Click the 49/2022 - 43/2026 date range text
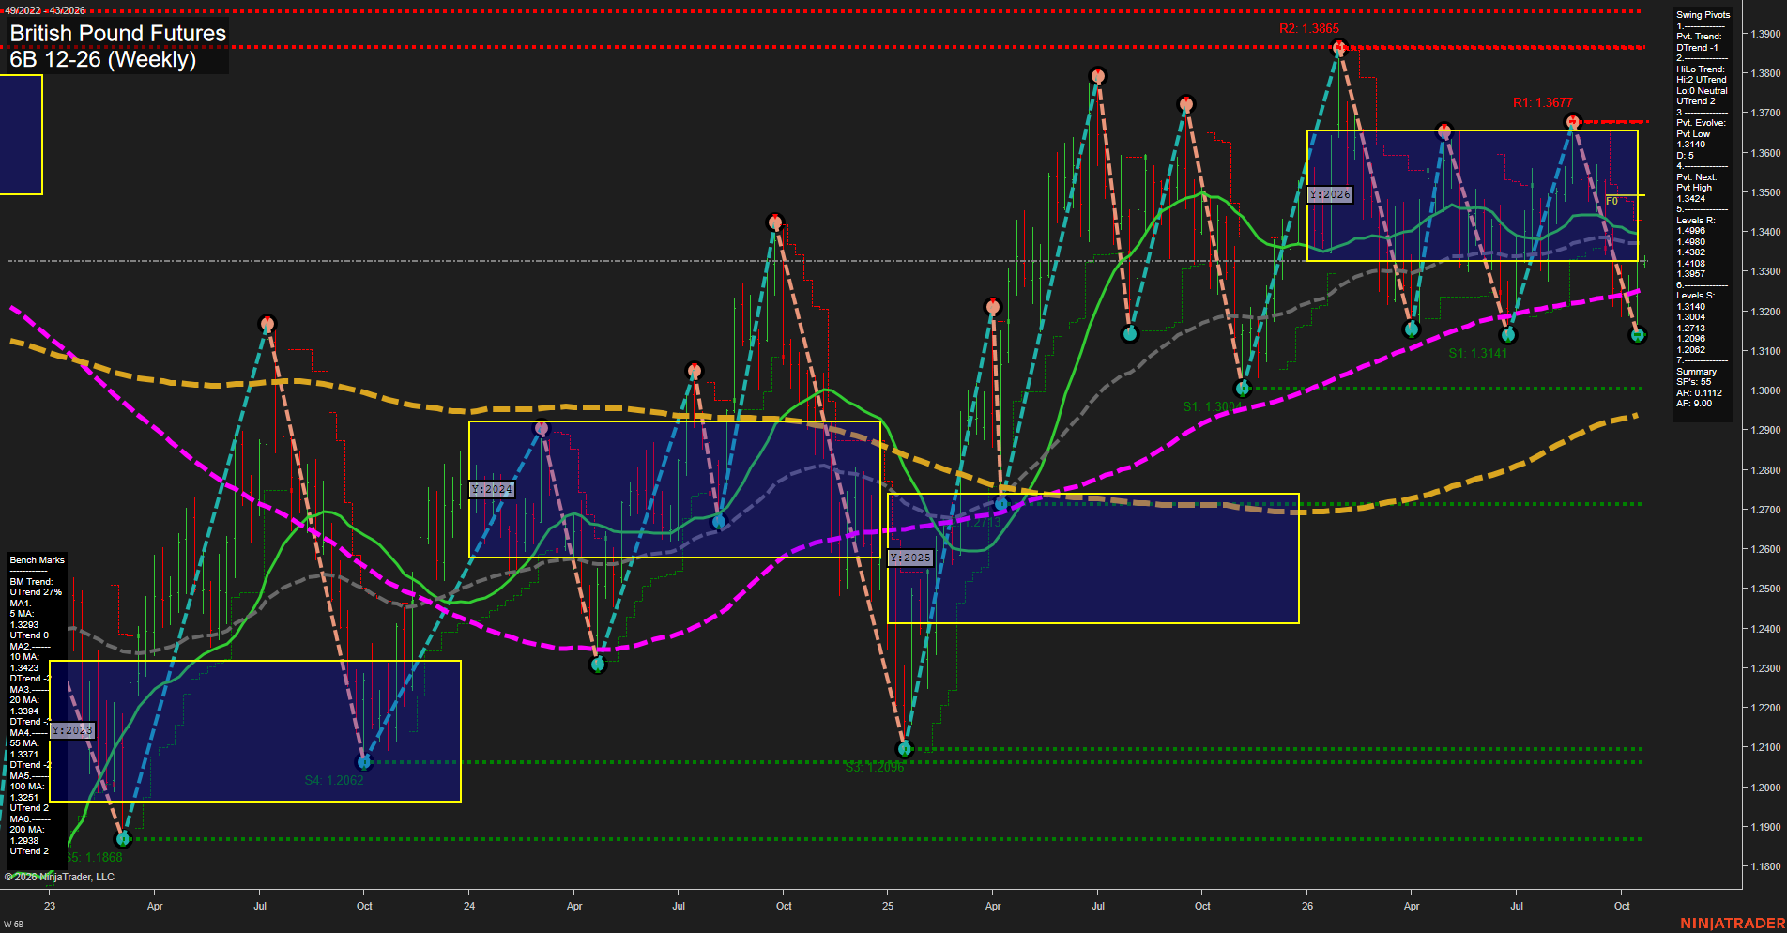The image size is (1787, 933). click(x=45, y=10)
